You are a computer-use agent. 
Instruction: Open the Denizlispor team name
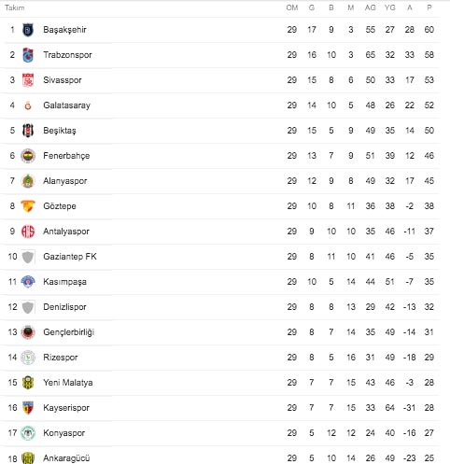tap(64, 307)
